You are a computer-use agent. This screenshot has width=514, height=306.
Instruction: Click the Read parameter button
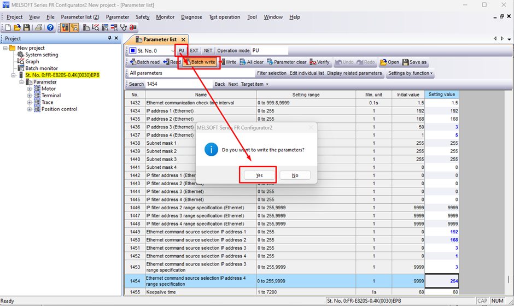point(172,62)
